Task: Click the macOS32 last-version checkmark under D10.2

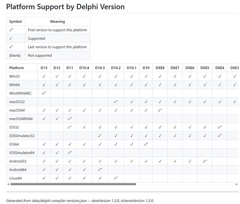Action: (116, 102)
